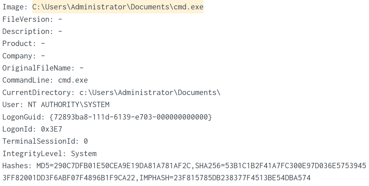Click the CommandLine value cmd.exe
Screen dimensions: 369x186
tap(73, 80)
